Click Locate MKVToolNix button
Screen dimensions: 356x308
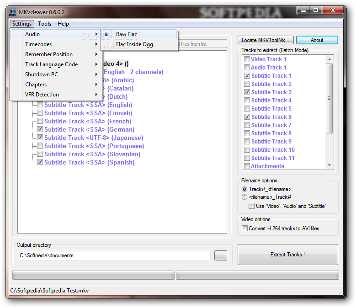tap(266, 40)
